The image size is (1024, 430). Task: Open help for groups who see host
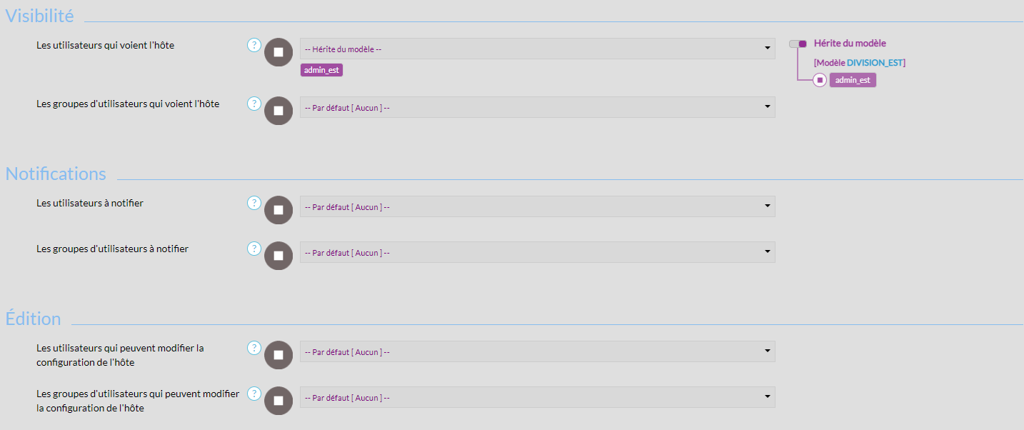coord(254,104)
